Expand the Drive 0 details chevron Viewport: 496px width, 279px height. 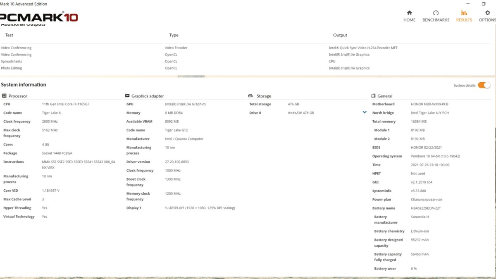pyautogui.click(x=365, y=112)
